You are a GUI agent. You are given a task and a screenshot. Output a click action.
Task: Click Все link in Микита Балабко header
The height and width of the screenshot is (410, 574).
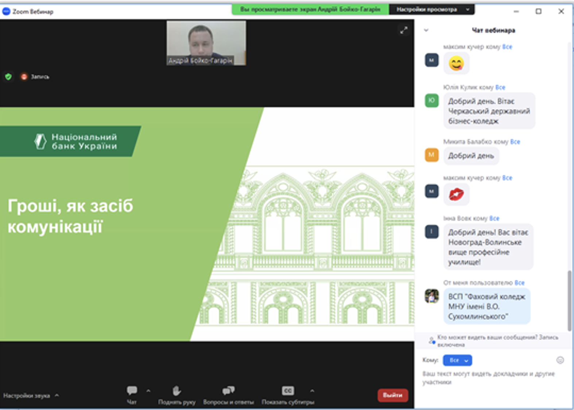515,142
